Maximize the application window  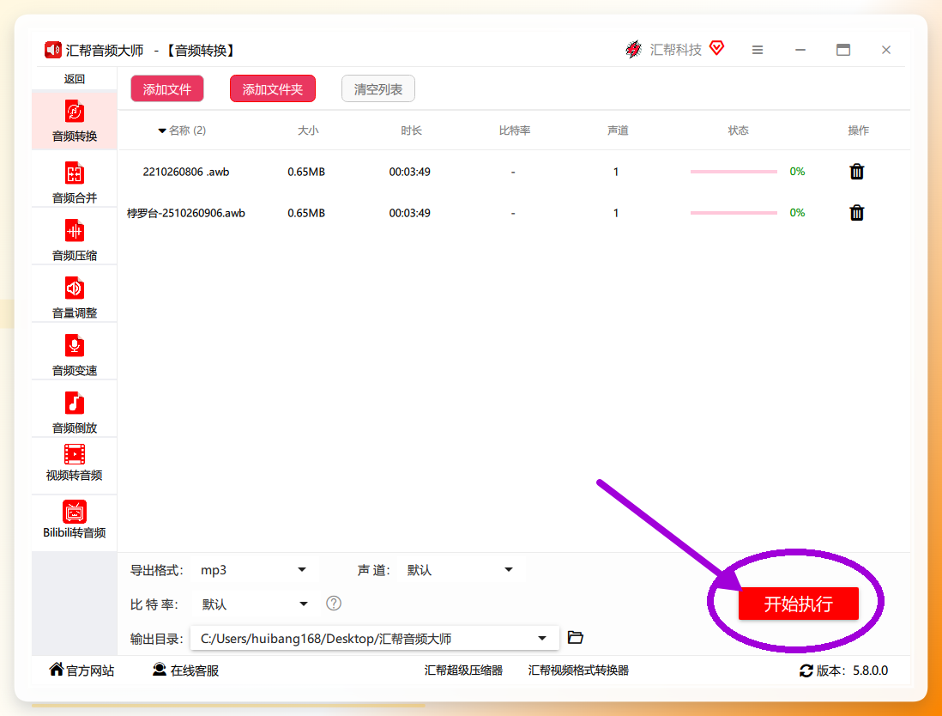(843, 50)
